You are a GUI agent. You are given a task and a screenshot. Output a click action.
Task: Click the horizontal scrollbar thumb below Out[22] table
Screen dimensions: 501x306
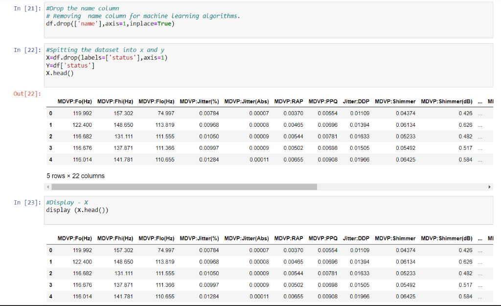tap(184, 187)
